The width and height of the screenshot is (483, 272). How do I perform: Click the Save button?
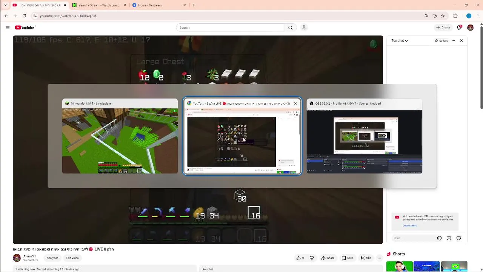pyautogui.click(x=348, y=258)
